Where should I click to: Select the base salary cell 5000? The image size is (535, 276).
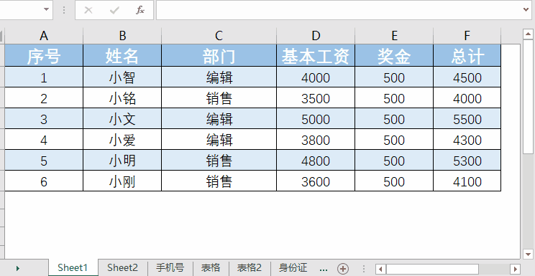316,119
